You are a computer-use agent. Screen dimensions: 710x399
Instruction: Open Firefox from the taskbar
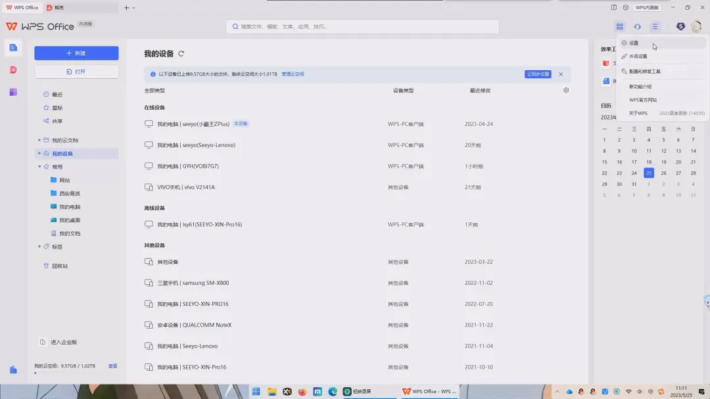(x=302, y=391)
